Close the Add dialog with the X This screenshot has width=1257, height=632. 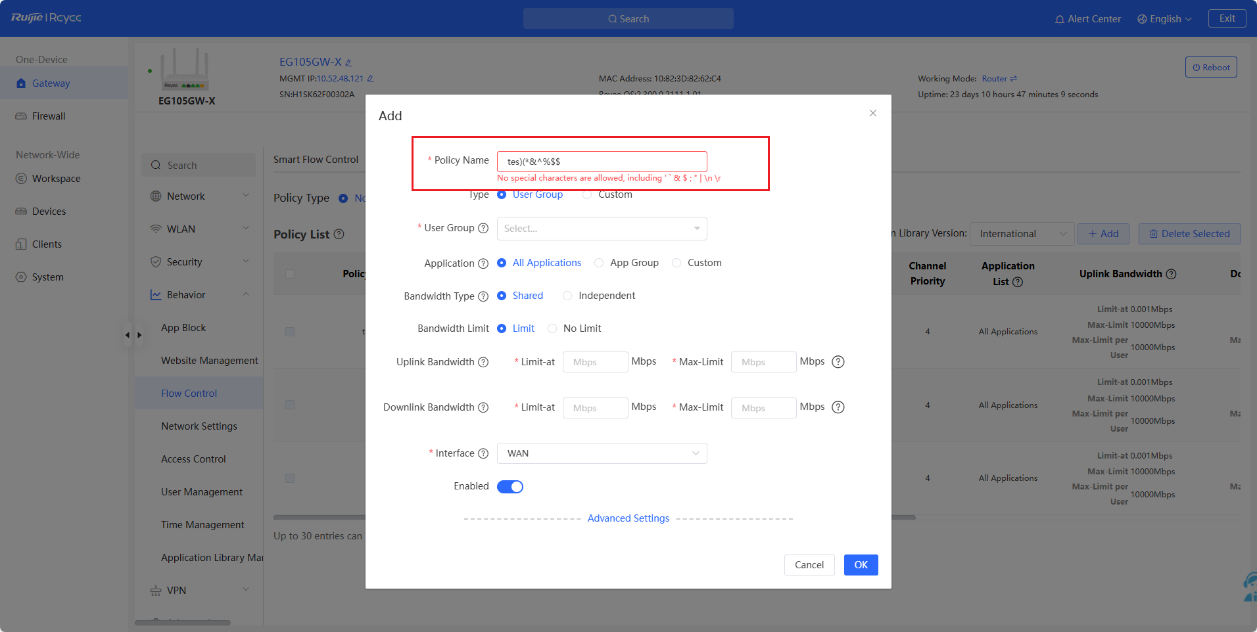coord(873,113)
